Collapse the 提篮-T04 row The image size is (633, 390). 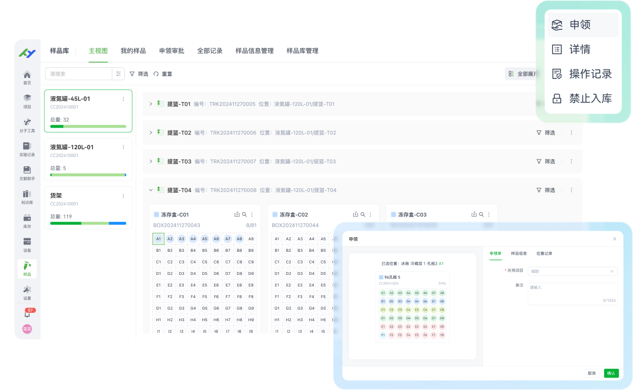click(x=151, y=190)
